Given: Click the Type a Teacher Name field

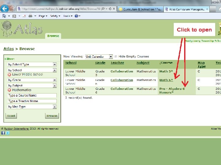Looking at the screenshot, I should (x=32, y=101).
